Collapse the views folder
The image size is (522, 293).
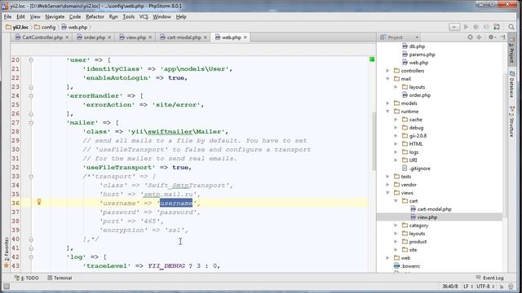[387, 193]
